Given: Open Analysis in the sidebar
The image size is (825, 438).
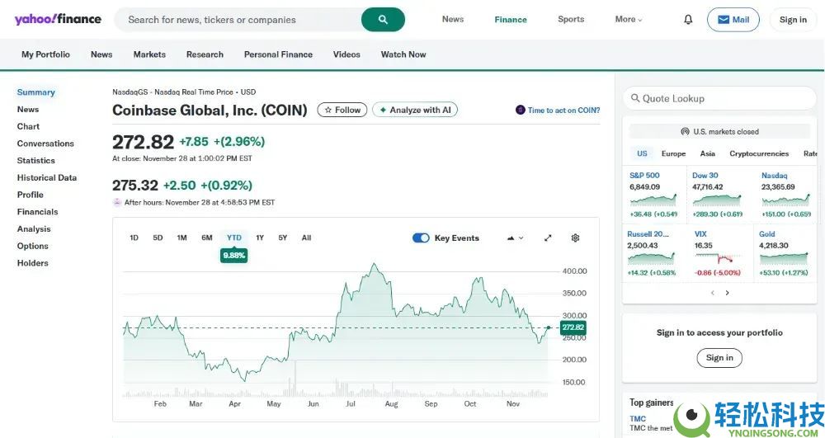Looking at the screenshot, I should [x=34, y=228].
